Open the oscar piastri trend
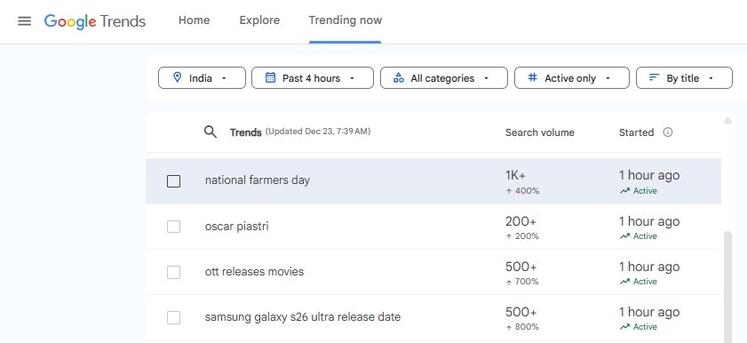This screenshot has height=343, width=747. [237, 226]
